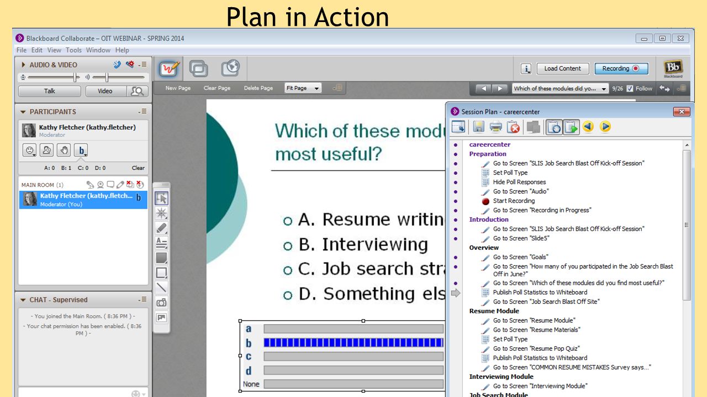The width and height of the screenshot is (707, 397).
Task: Click the Recording button
Action: click(x=621, y=68)
